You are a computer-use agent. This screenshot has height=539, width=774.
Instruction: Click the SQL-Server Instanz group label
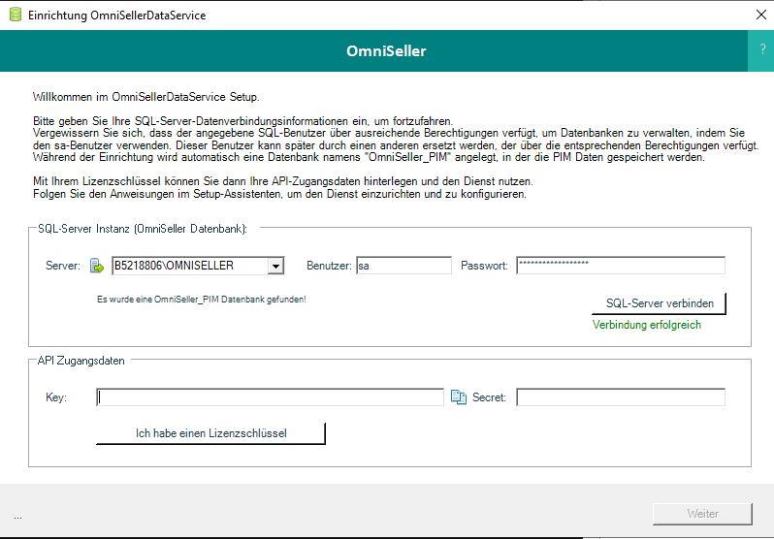pos(143,229)
